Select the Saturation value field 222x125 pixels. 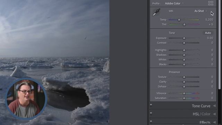(212, 98)
